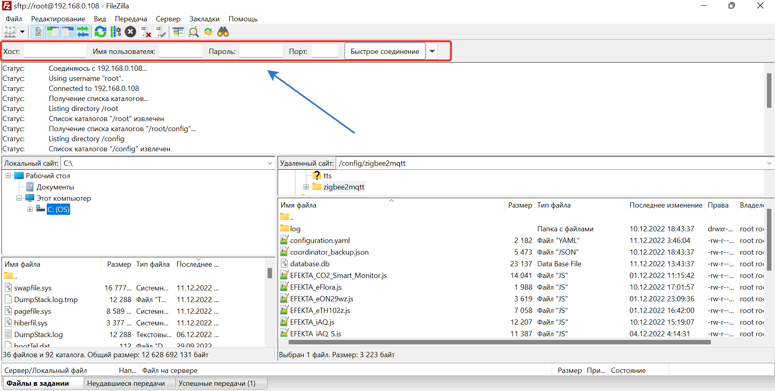Toggle local directory tree display
The width and height of the screenshot is (775, 391).
pyautogui.click(x=53, y=31)
